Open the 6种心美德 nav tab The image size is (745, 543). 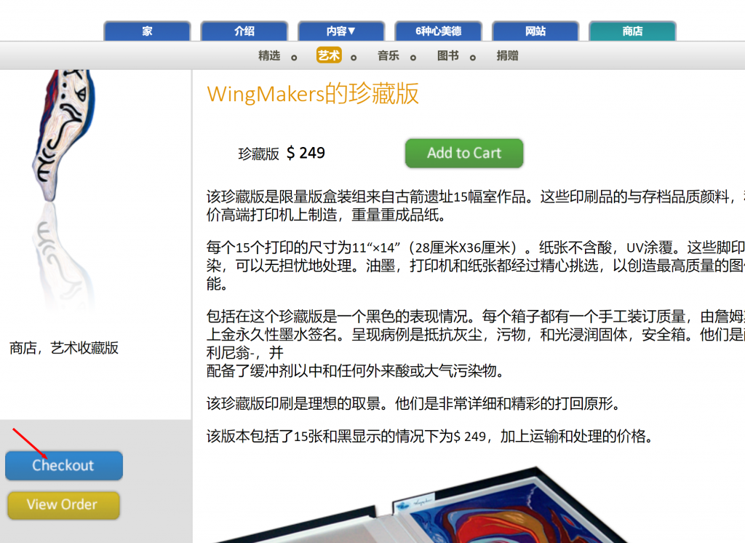(438, 31)
